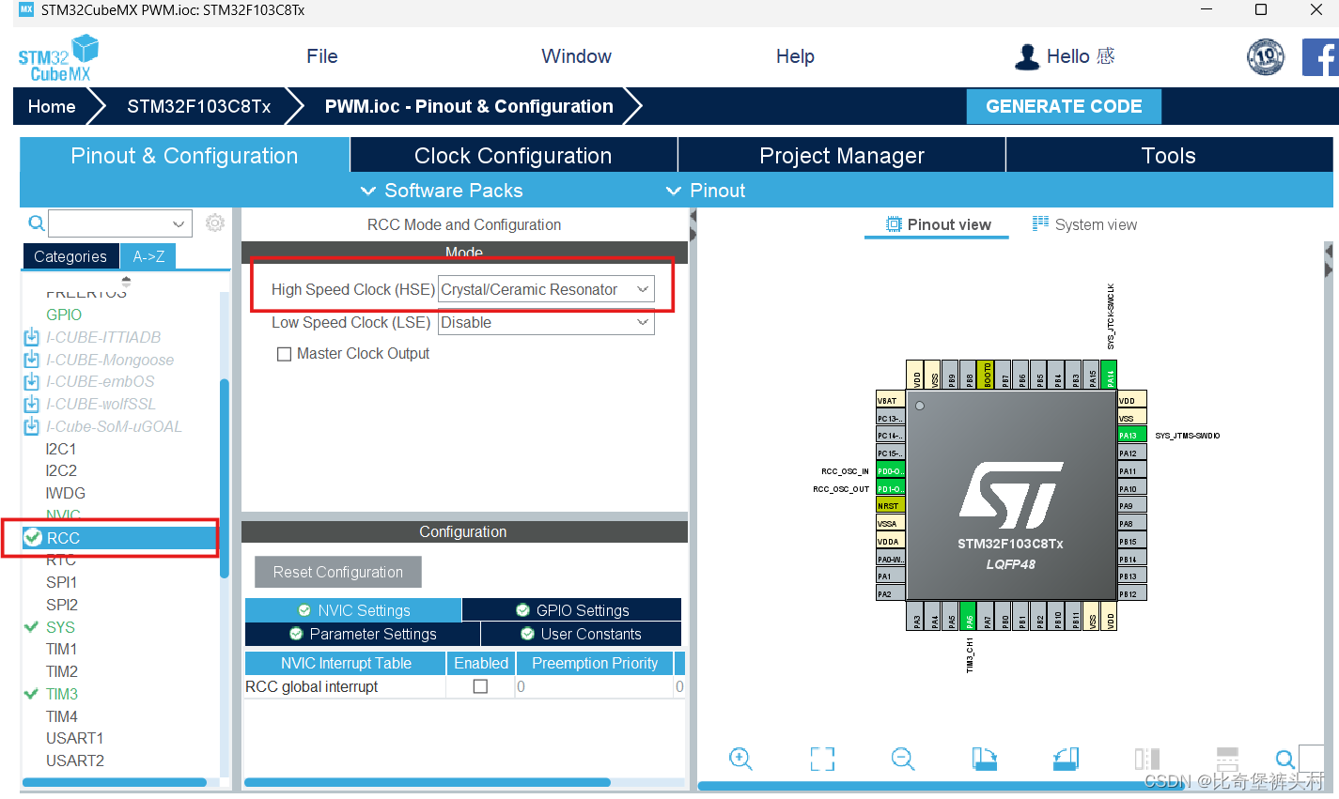Switch to the Clock Configuration tab
The width and height of the screenshot is (1339, 799).
513,156
